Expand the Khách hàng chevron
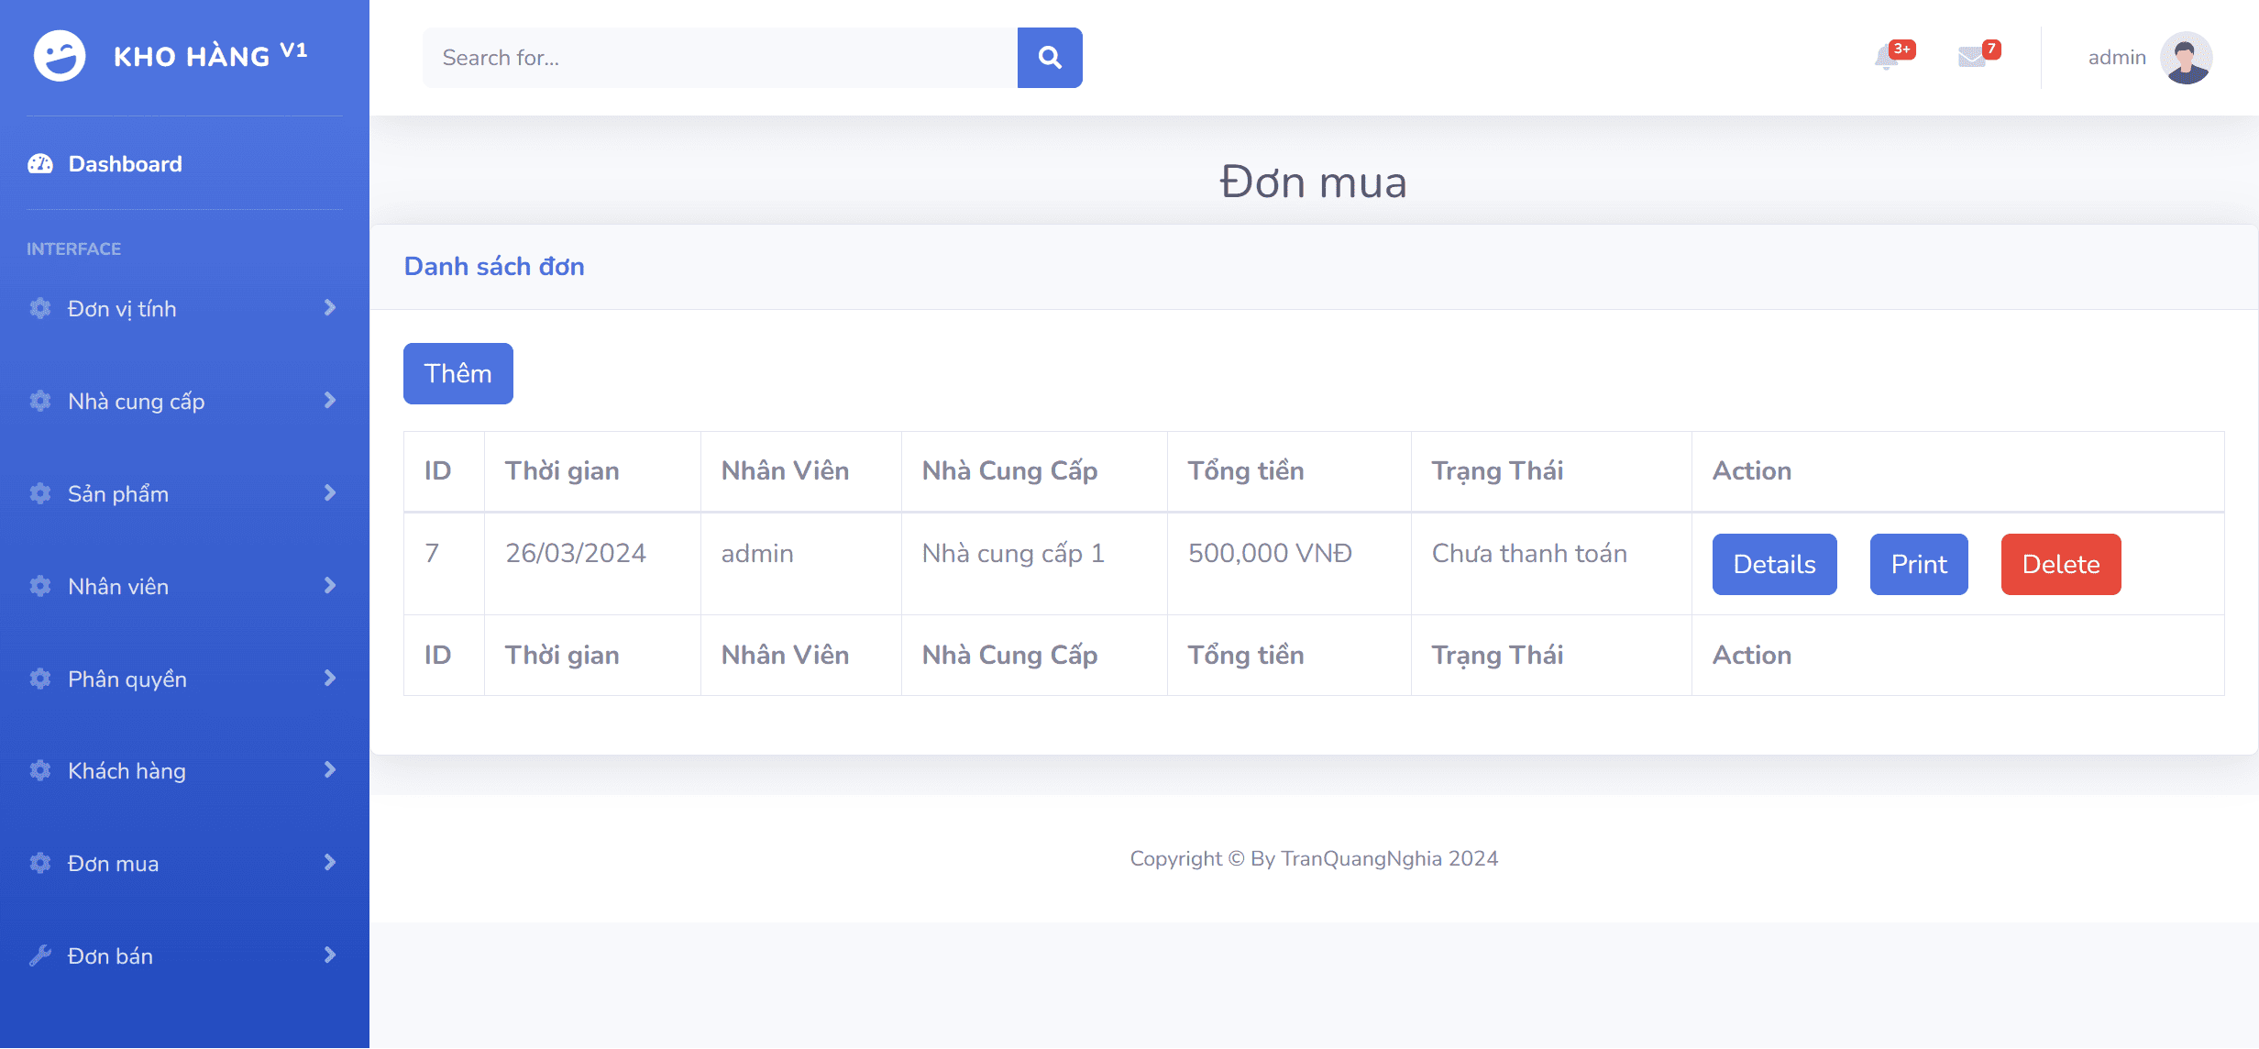Viewport: 2259px width, 1049px height. point(330,770)
